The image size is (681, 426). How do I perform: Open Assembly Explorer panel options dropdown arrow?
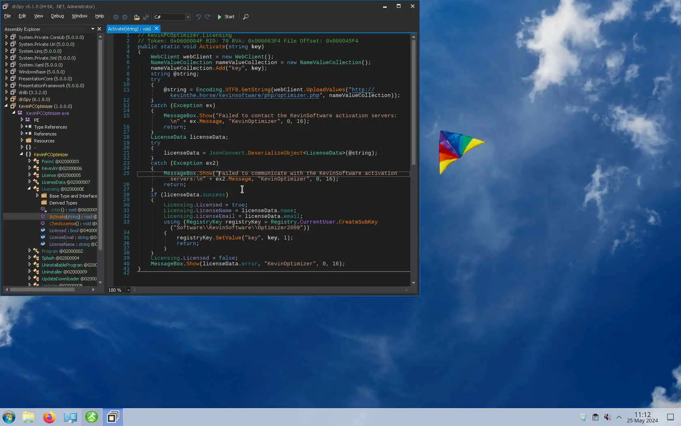point(93,29)
